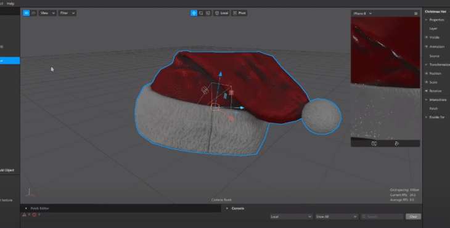
Task: Open the Local console source dropdown
Action: click(291, 216)
